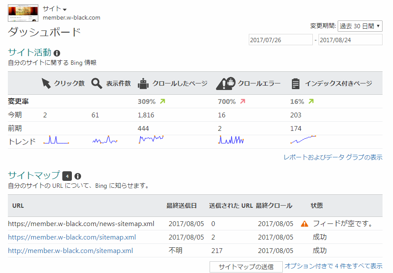Screen dimensions: 393x273
Task: Click the 444 previous crawled pages value
Action: pos(143,129)
